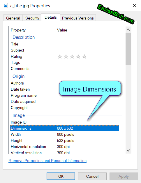The width and height of the screenshot is (141, 183).
Task: Set rating to three stars
Action: click(72, 57)
